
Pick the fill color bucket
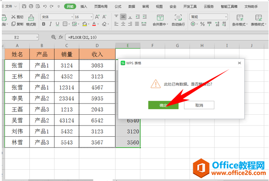click(x=85, y=24)
